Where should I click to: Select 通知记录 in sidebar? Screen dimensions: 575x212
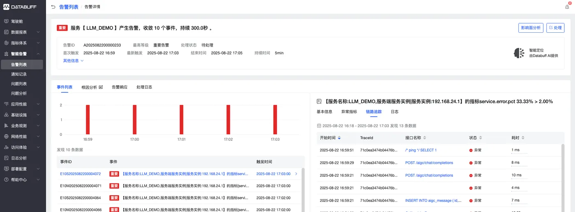point(19,74)
